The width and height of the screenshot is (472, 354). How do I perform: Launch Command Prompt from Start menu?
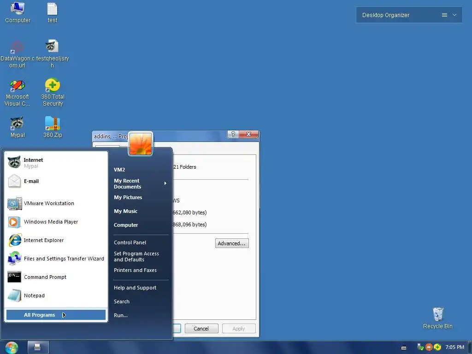click(x=56, y=277)
